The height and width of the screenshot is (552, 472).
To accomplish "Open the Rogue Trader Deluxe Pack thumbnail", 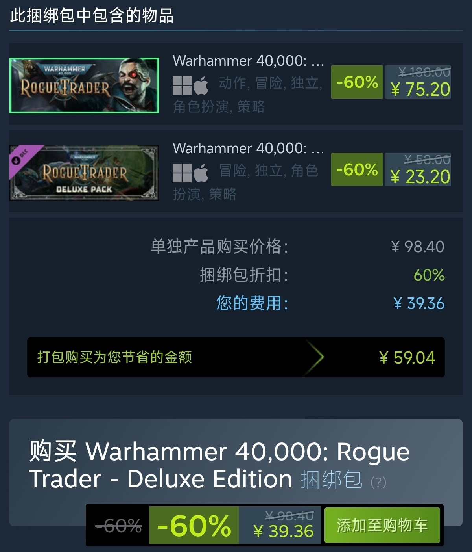I will click(x=84, y=173).
